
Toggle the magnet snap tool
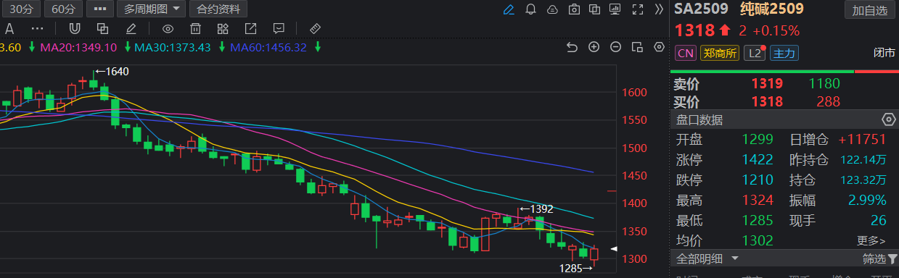tap(74, 29)
